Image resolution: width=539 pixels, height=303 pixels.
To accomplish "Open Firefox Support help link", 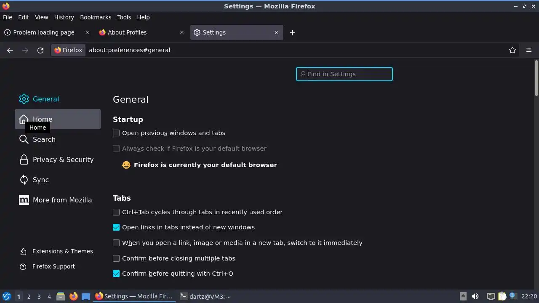I will click(48, 266).
